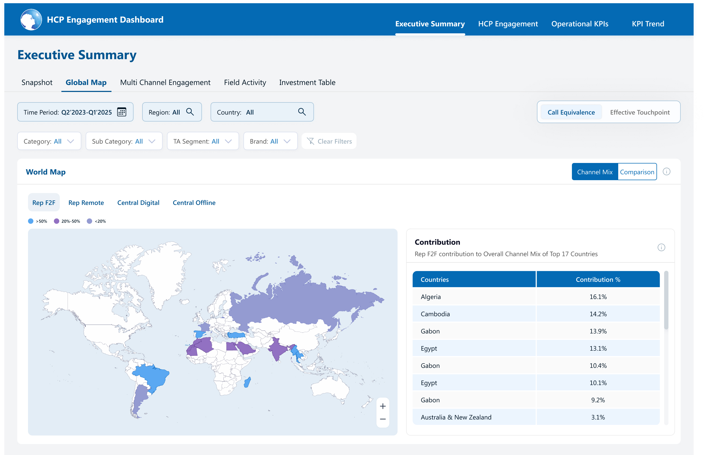Click the World Map info icon
Image resolution: width=713 pixels, height=455 pixels.
(x=666, y=172)
